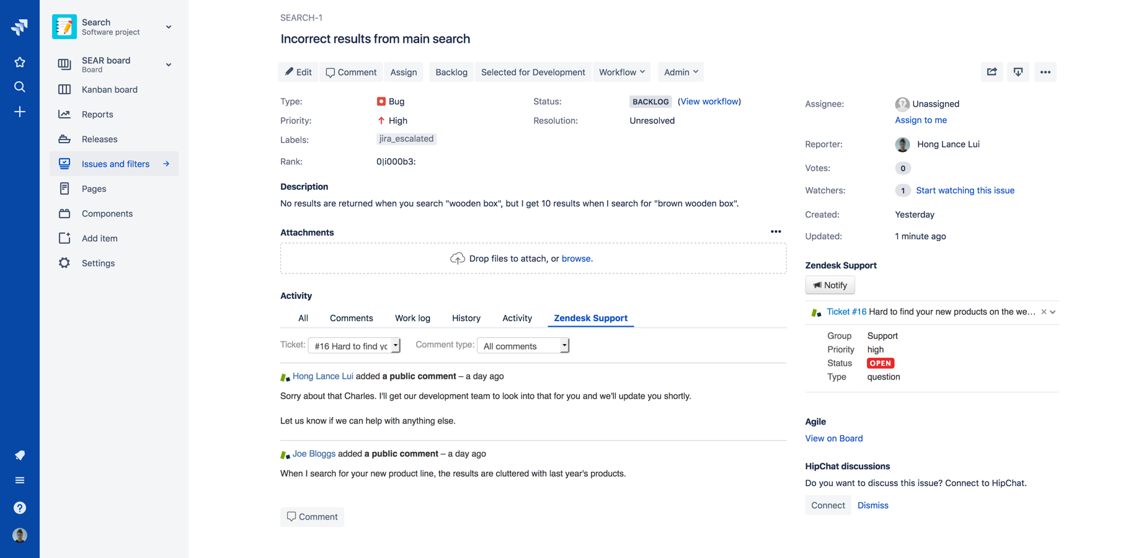Viewport: 1141px width, 558px height.
Task: Click browse to attach a file
Action: (x=576, y=259)
